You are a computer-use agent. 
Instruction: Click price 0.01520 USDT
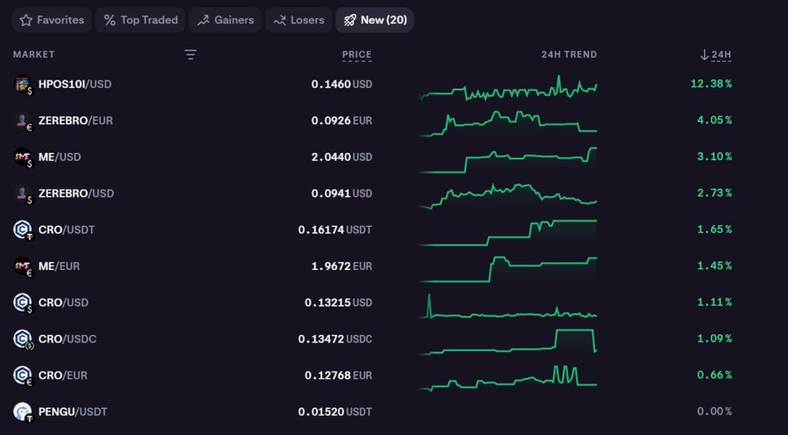335,412
